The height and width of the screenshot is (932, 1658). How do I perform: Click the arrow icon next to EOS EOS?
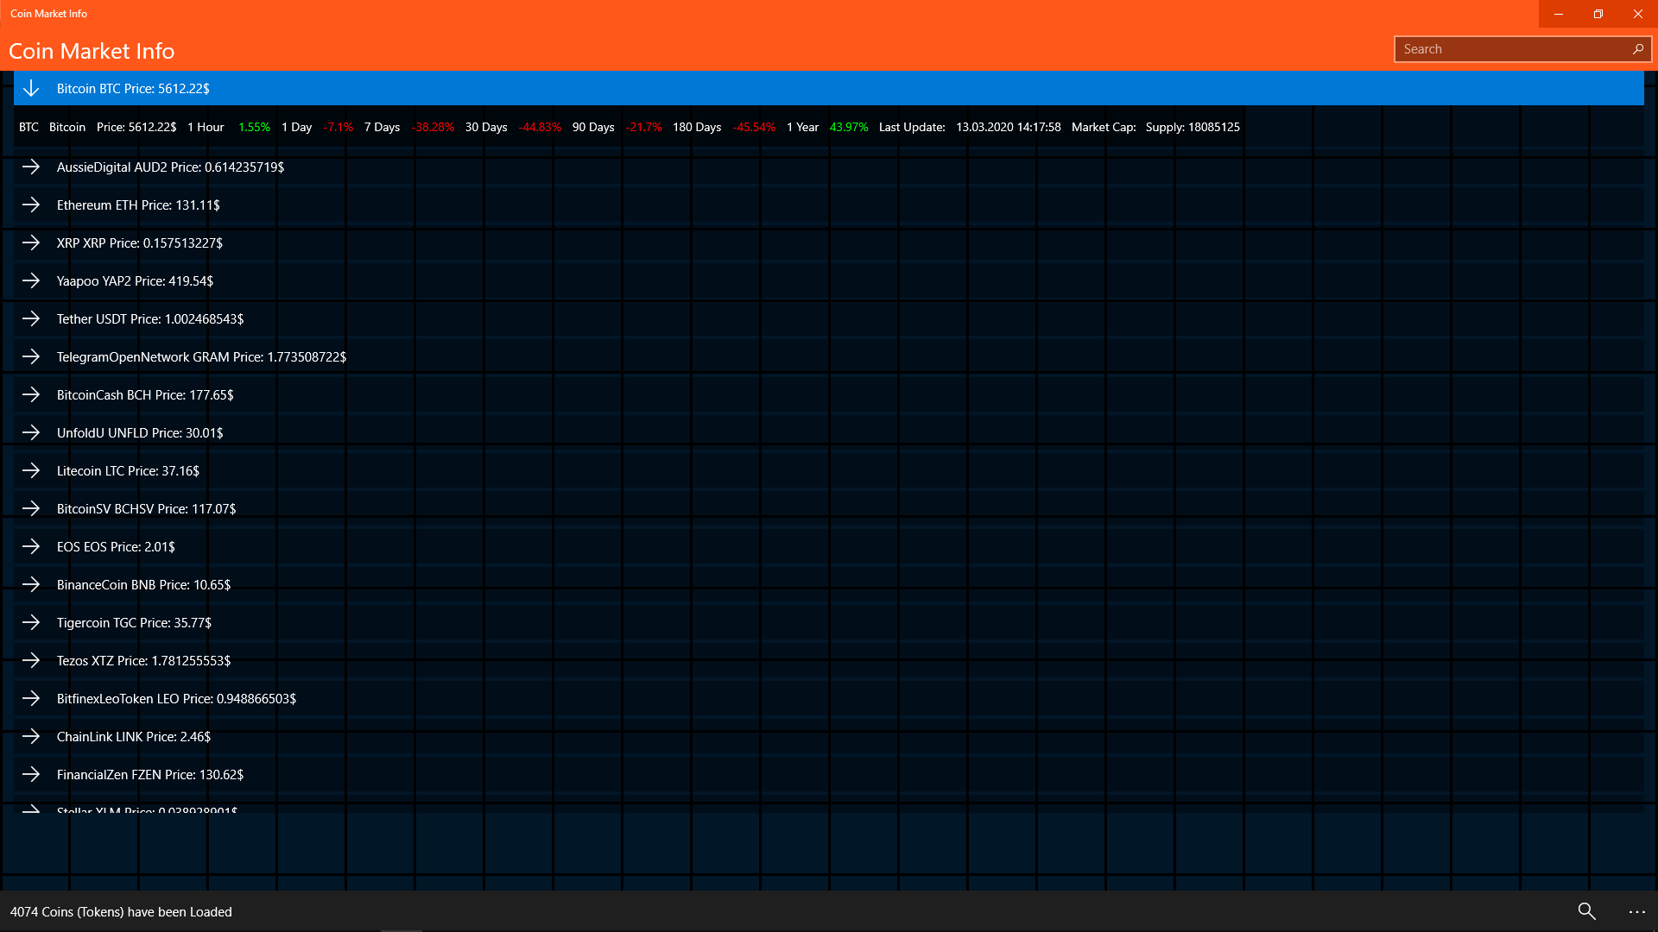pos(31,546)
